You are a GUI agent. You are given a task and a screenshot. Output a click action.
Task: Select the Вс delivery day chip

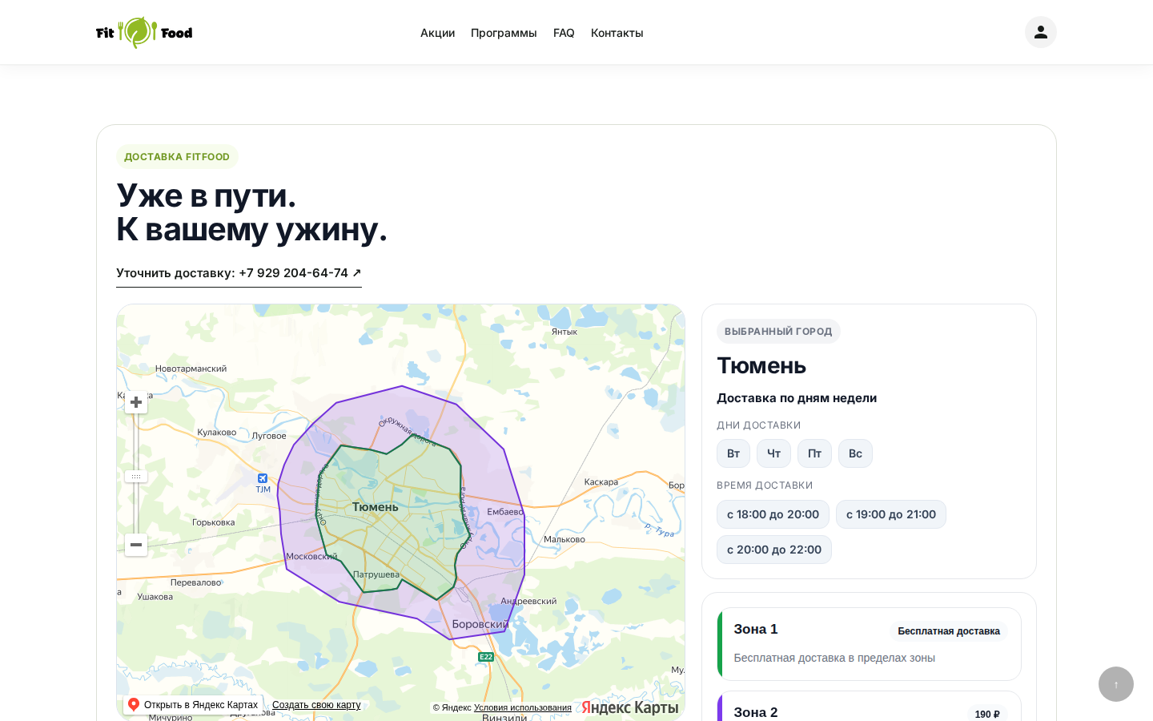click(x=855, y=453)
